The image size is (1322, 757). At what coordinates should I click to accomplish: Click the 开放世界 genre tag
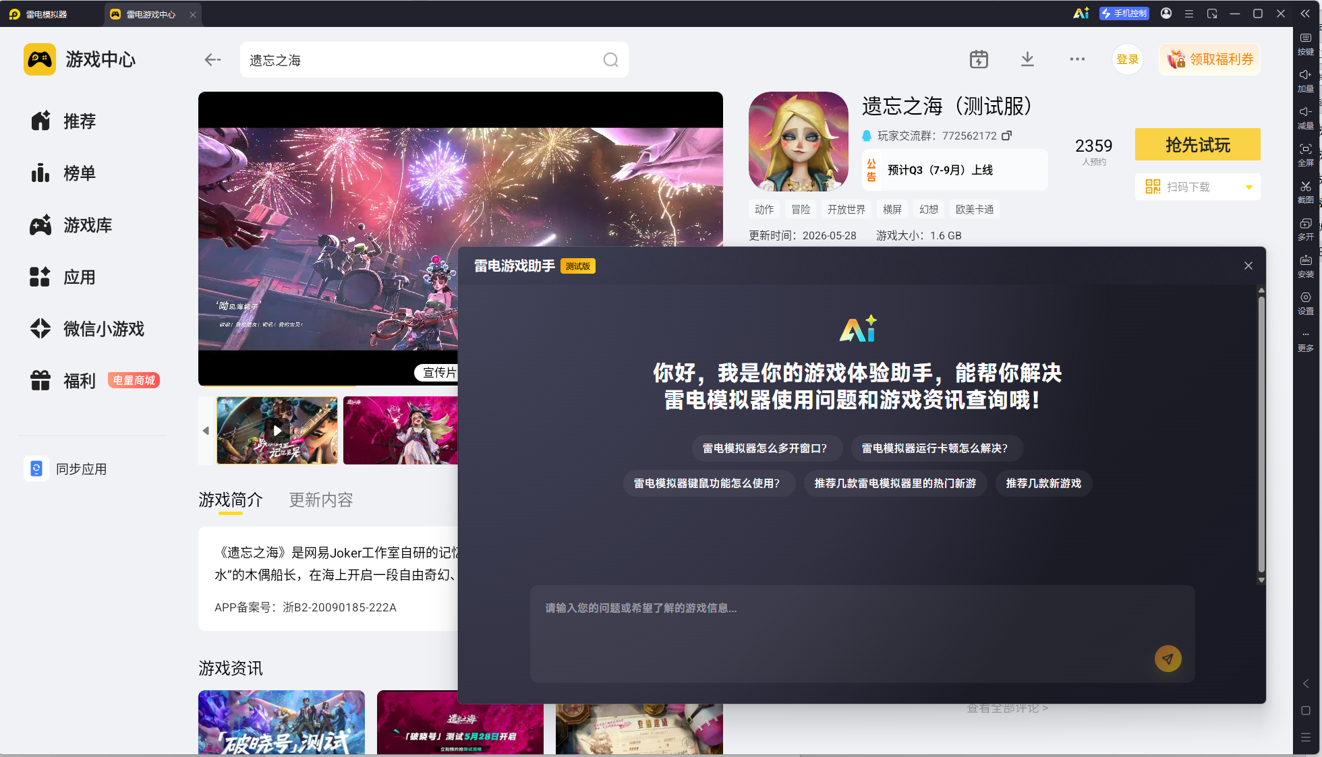coord(846,210)
